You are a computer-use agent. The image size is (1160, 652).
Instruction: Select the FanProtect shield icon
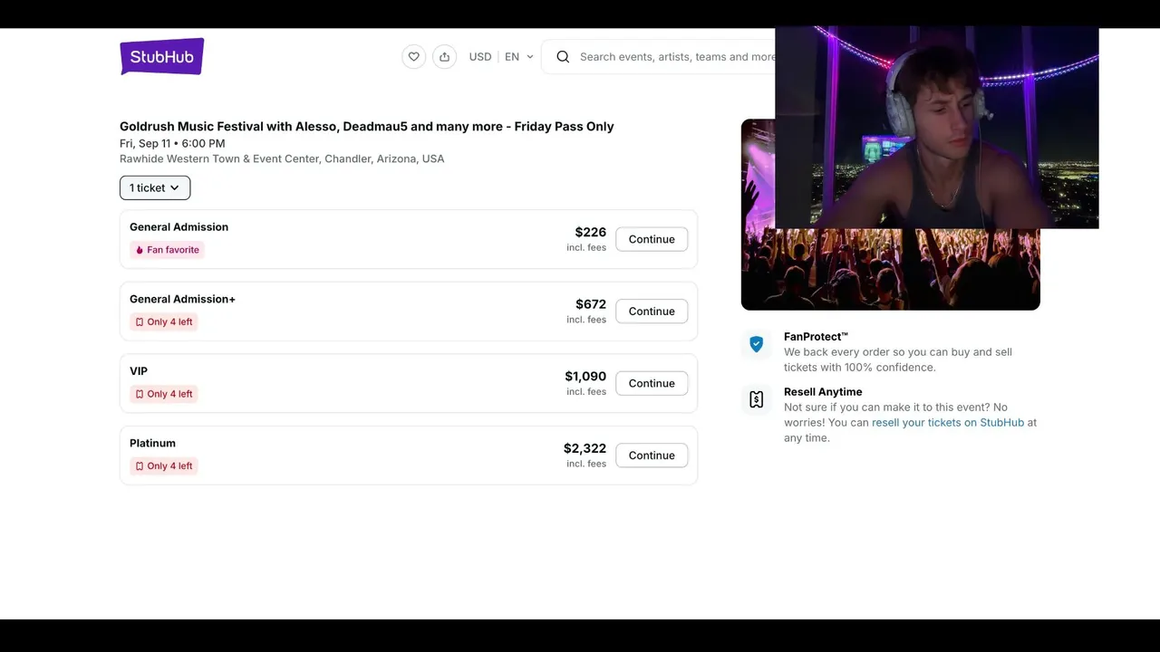[x=756, y=344]
